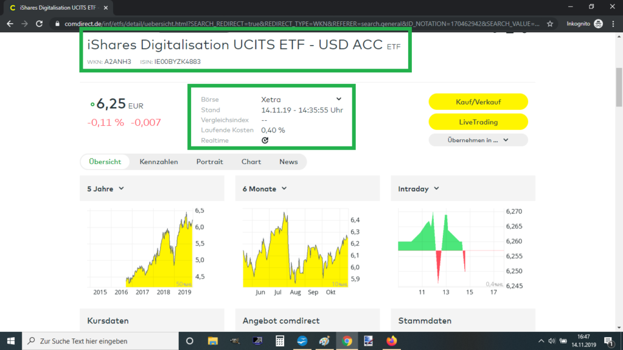
Task: Click the Kauf/Verkauf button
Action: point(478,102)
